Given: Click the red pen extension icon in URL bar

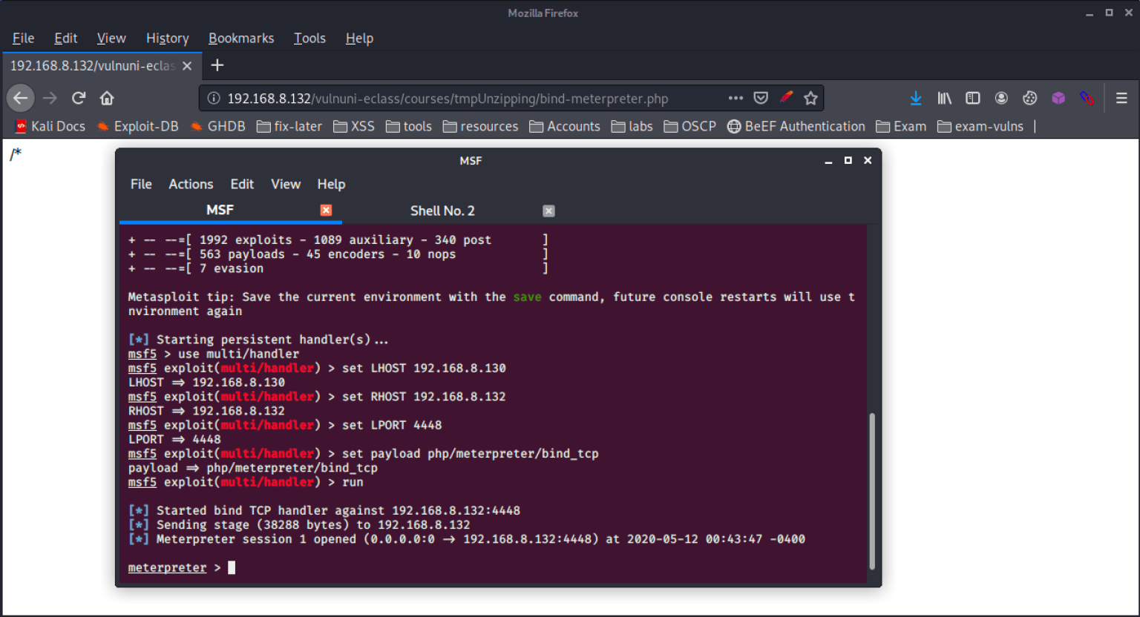Looking at the screenshot, I should click(x=786, y=97).
